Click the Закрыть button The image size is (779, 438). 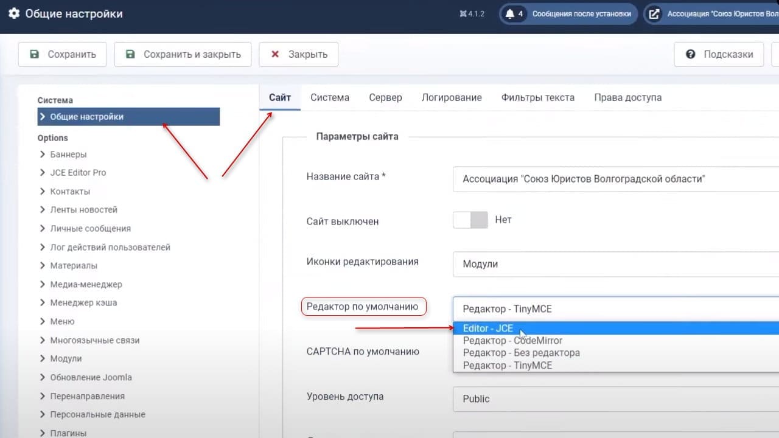coord(298,54)
